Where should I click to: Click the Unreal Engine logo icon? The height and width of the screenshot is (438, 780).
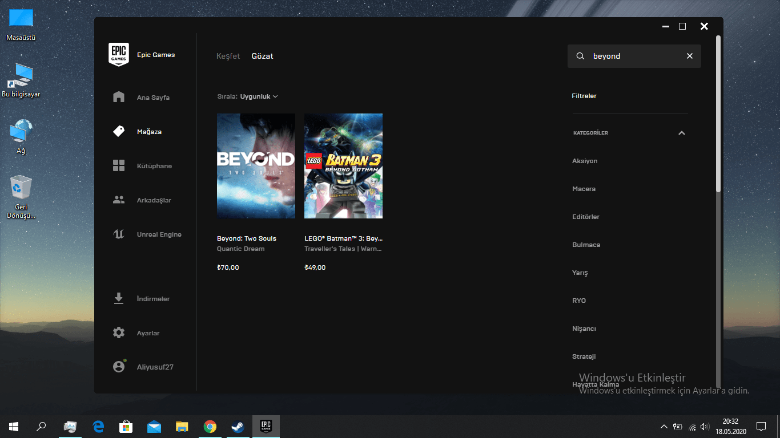click(x=119, y=234)
